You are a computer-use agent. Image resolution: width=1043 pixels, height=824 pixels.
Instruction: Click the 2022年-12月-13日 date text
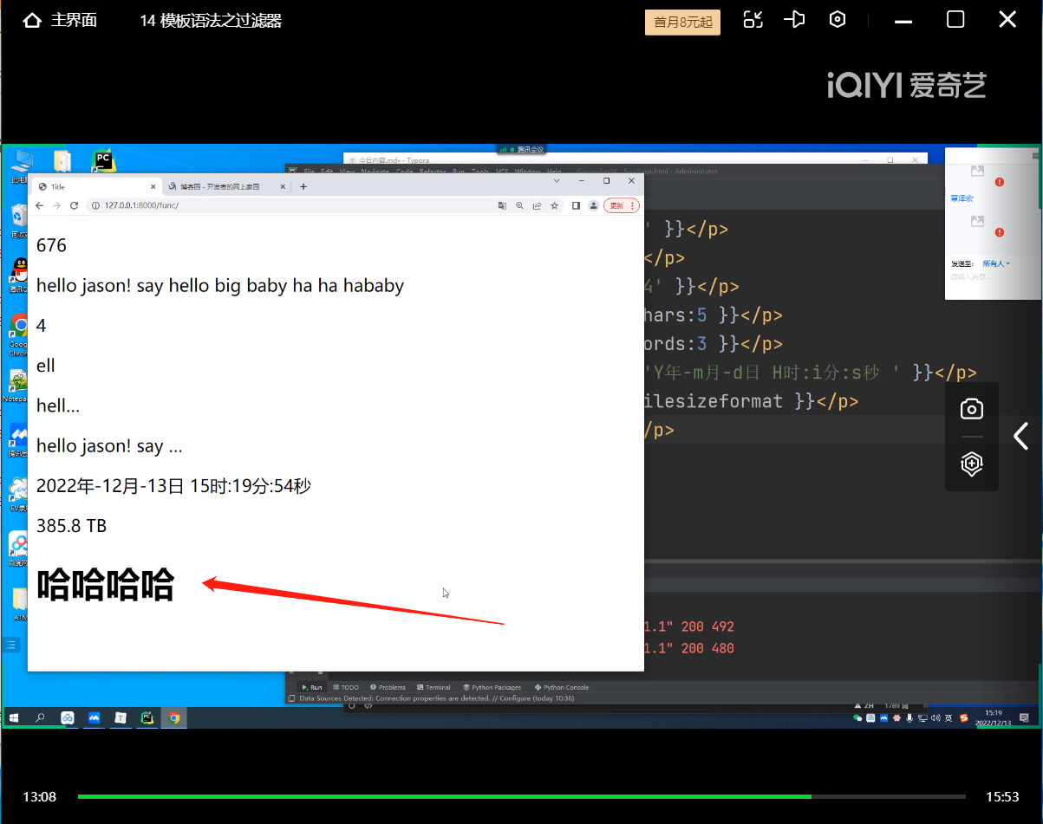[x=173, y=486]
